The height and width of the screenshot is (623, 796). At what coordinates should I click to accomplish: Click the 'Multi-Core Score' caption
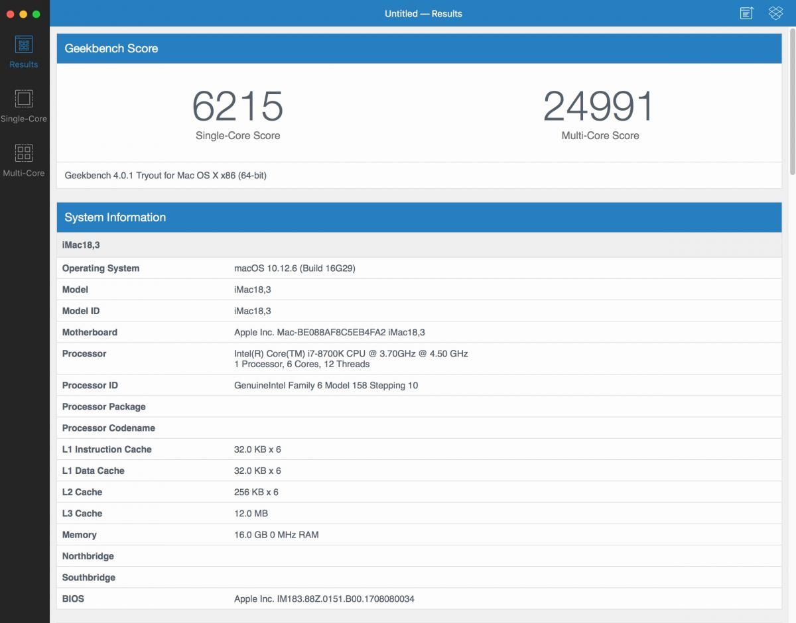(x=600, y=136)
